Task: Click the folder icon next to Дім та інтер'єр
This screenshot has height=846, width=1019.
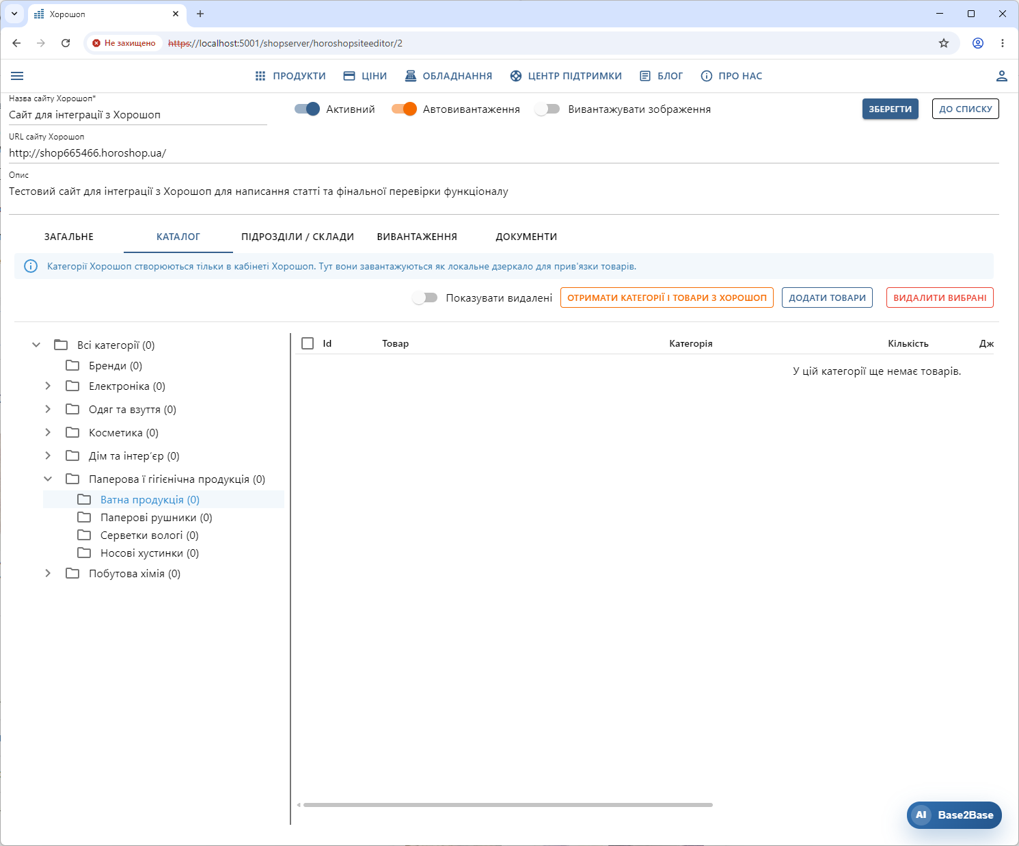Action: [x=72, y=455]
